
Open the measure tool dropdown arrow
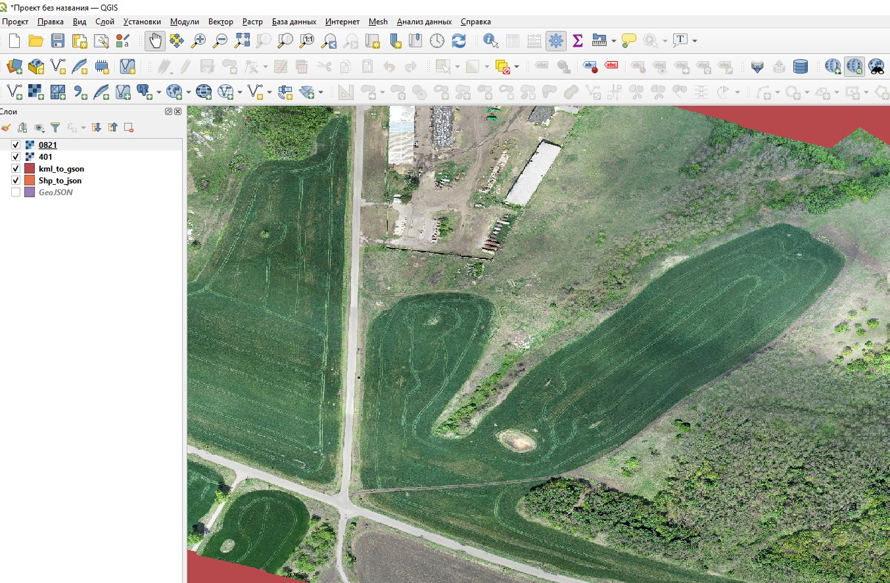(614, 41)
